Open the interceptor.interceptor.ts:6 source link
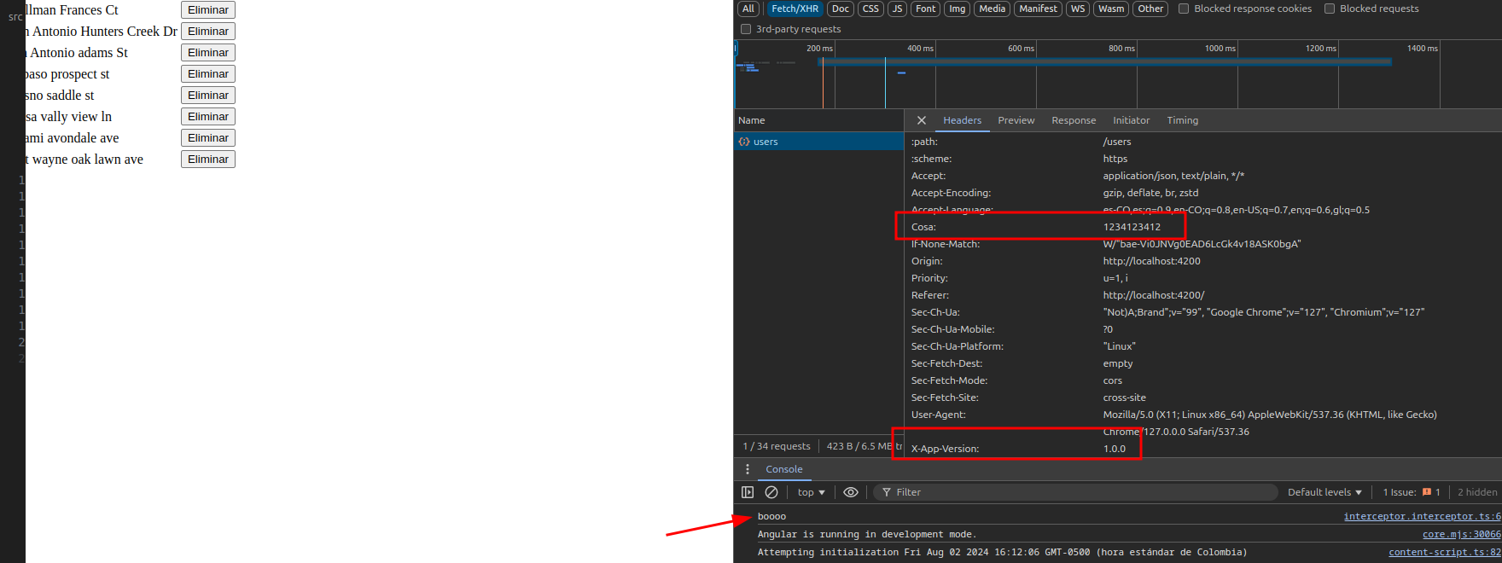 point(1422,516)
